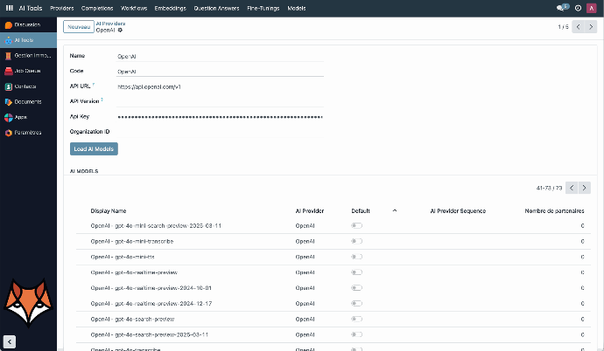Open Contacts app in sidebar
The height and width of the screenshot is (351, 604).
(x=28, y=86)
